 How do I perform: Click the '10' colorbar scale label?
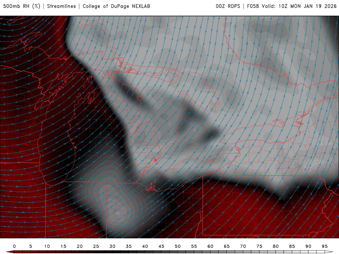(47, 246)
